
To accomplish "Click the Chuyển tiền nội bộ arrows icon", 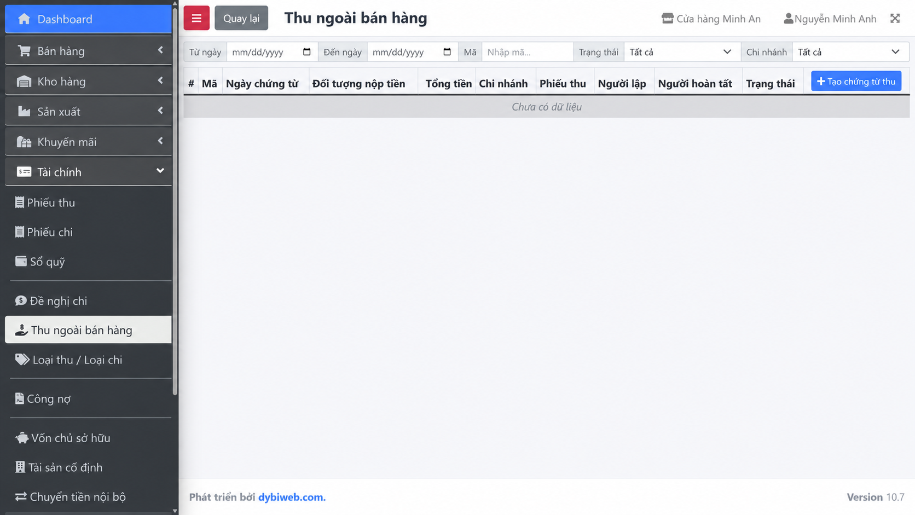I will click(x=21, y=496).
